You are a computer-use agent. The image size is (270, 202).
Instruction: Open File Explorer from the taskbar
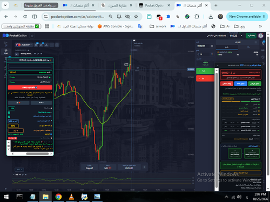(45, 197)
